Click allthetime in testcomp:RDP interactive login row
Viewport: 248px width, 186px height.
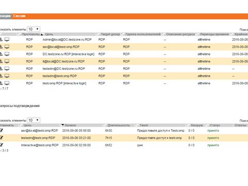point(204,83)
